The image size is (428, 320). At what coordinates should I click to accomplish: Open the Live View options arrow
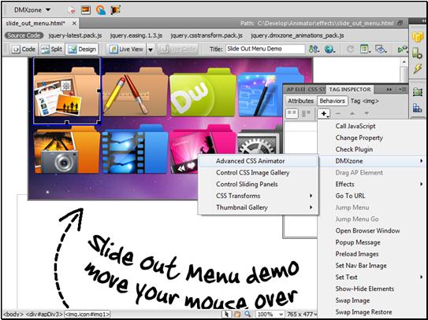click(151, 50)
